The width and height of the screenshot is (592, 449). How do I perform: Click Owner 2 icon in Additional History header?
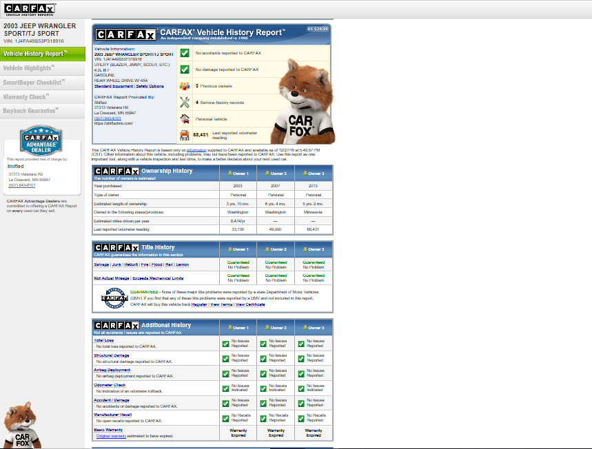click(x=267, y=328)
